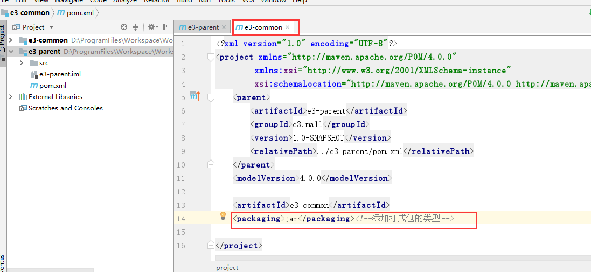The height and width of the screenshot is (272, 591).
Task: Expand the e3-common module node
Action: (11, 40)
